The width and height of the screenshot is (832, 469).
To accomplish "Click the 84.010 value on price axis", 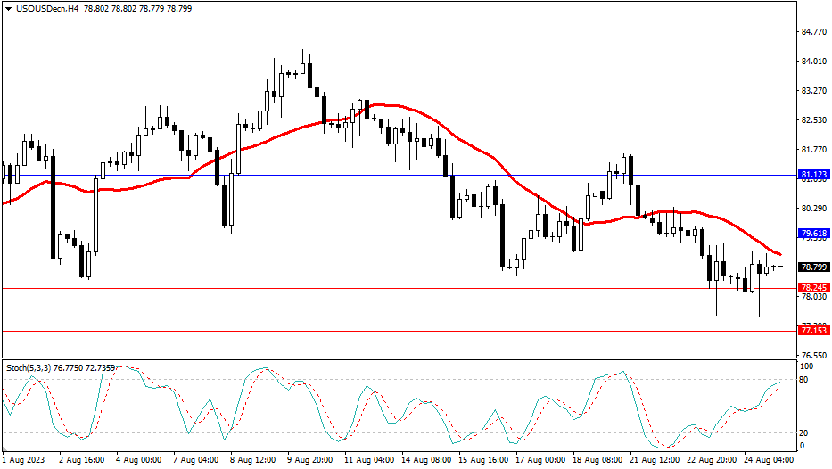I will point(813,62).
